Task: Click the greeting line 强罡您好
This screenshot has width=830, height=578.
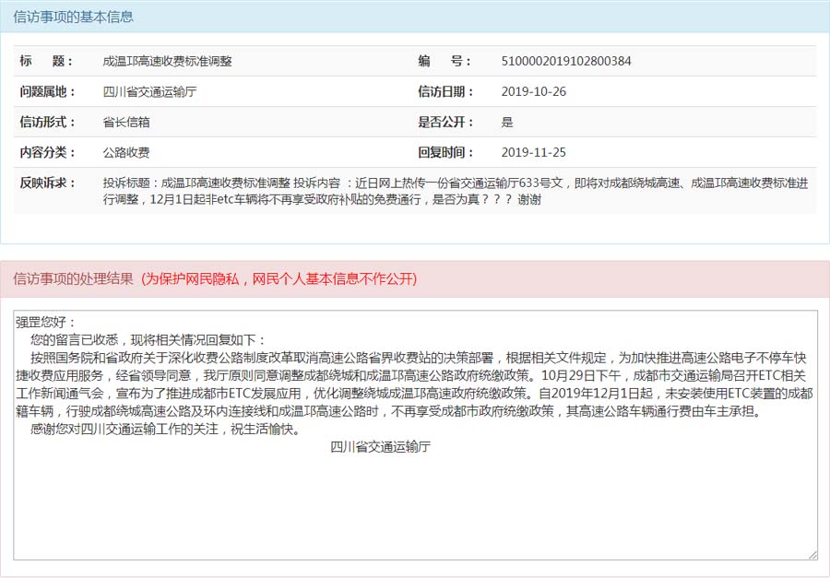Action: [x=46, y=322]
